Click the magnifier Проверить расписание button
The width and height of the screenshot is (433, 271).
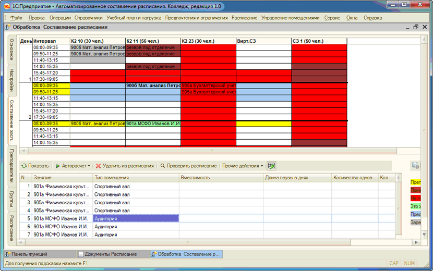tap(188, 166)
